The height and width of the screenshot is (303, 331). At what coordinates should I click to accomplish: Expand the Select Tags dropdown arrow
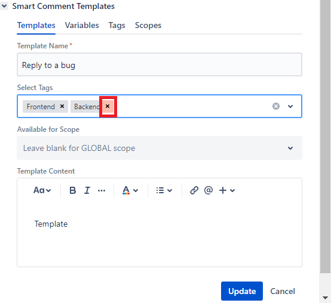click(x=290, y=106)
